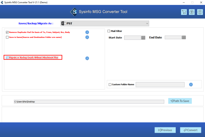The width and height of the screenshot is (205, 137).
Task: Click the destination path field C:\Users\this\Desktop
Action: (89, 102)
